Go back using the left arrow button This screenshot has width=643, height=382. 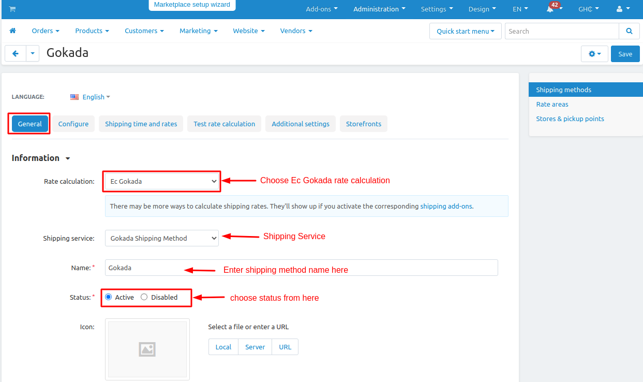[x=16, y=53]
